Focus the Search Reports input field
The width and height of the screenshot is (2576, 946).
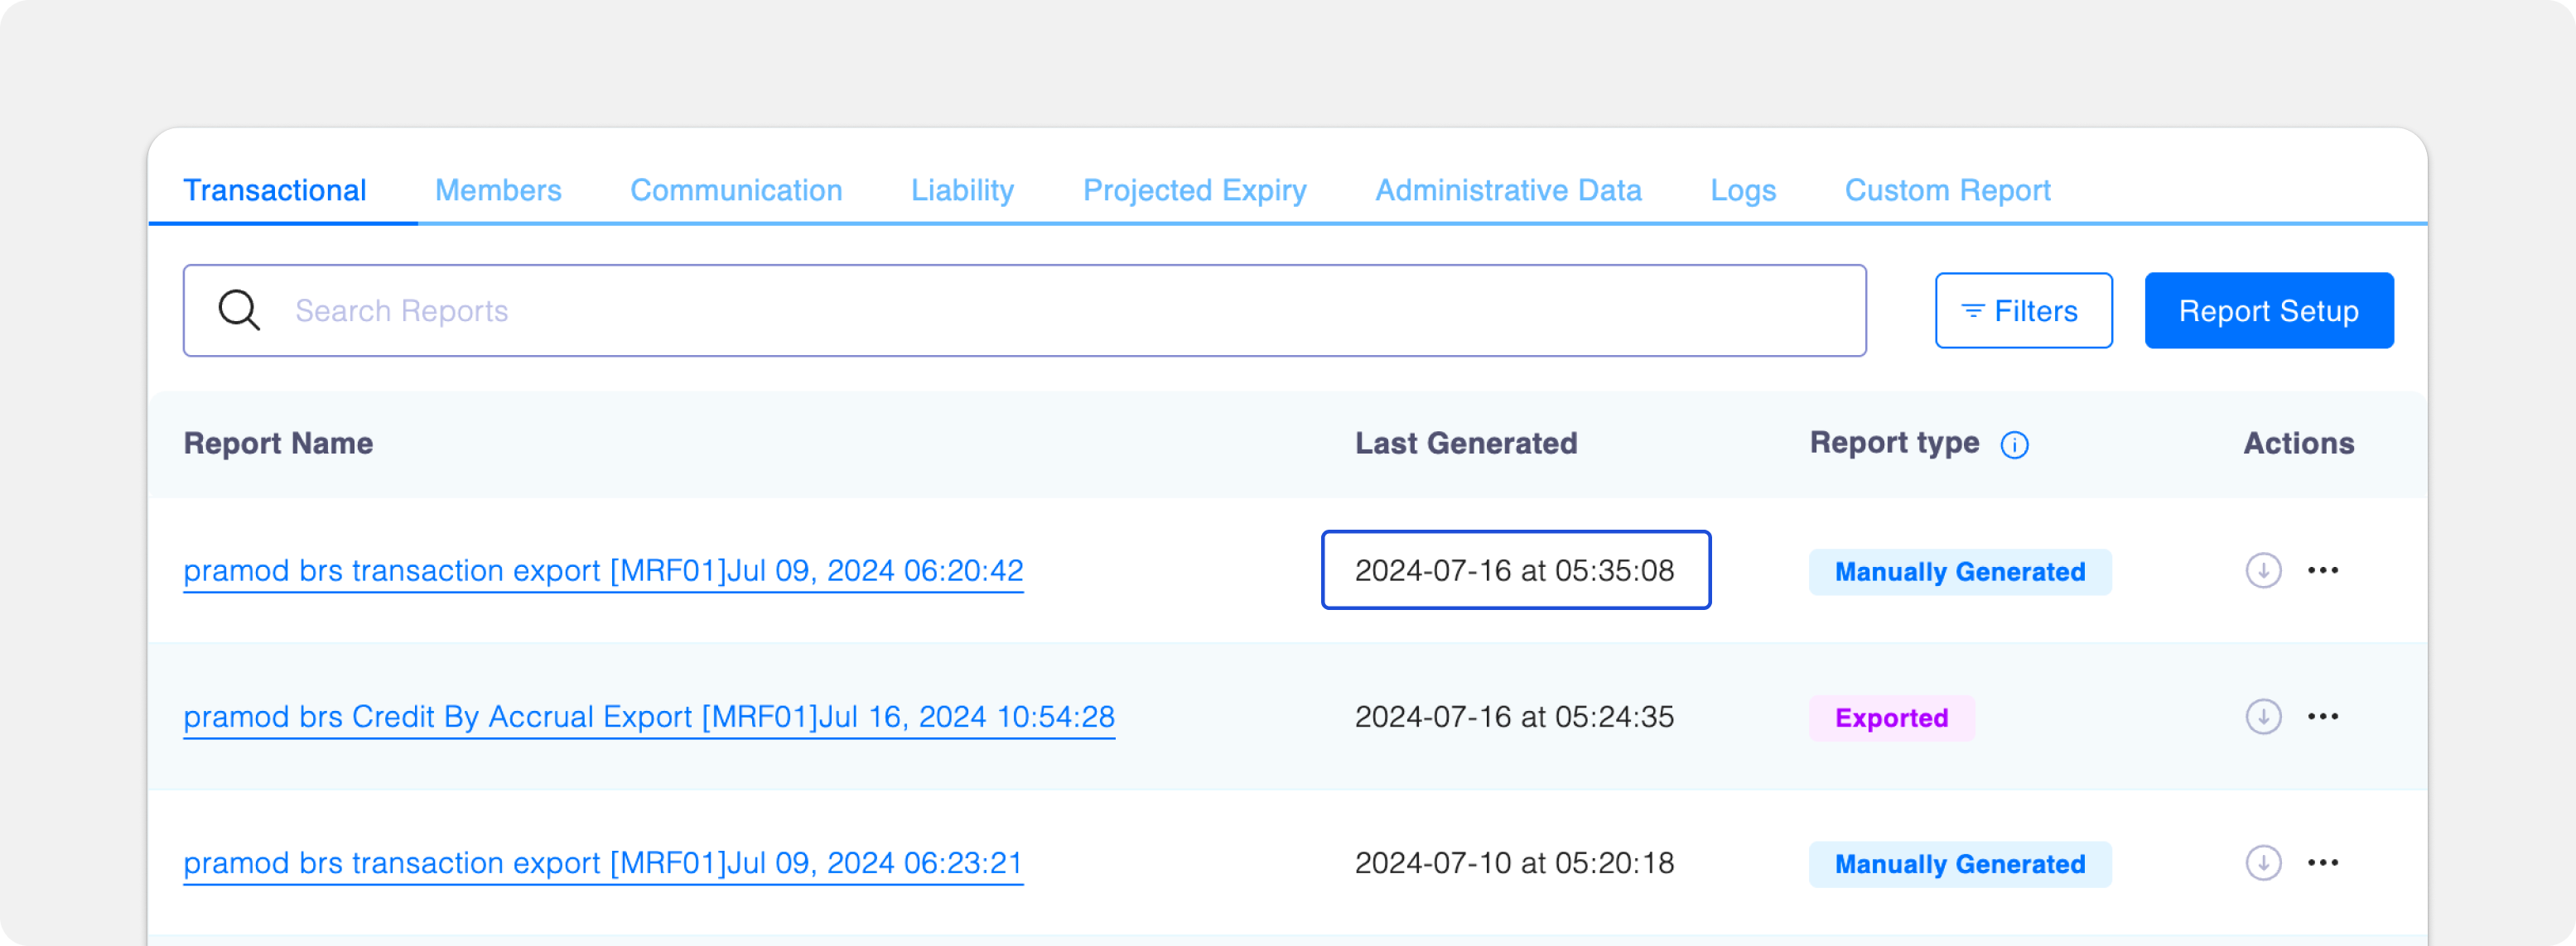pyautogui.click(x=1050, y=310)
